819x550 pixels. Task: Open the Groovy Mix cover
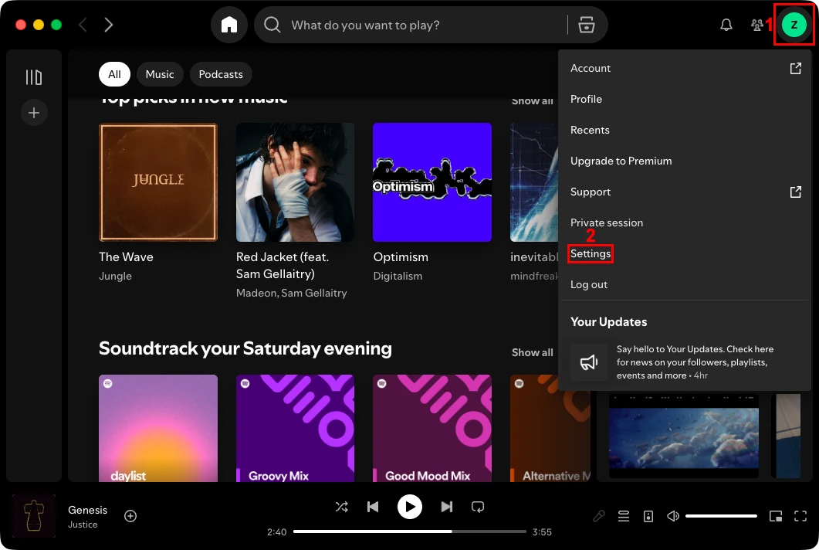(295, 428)
